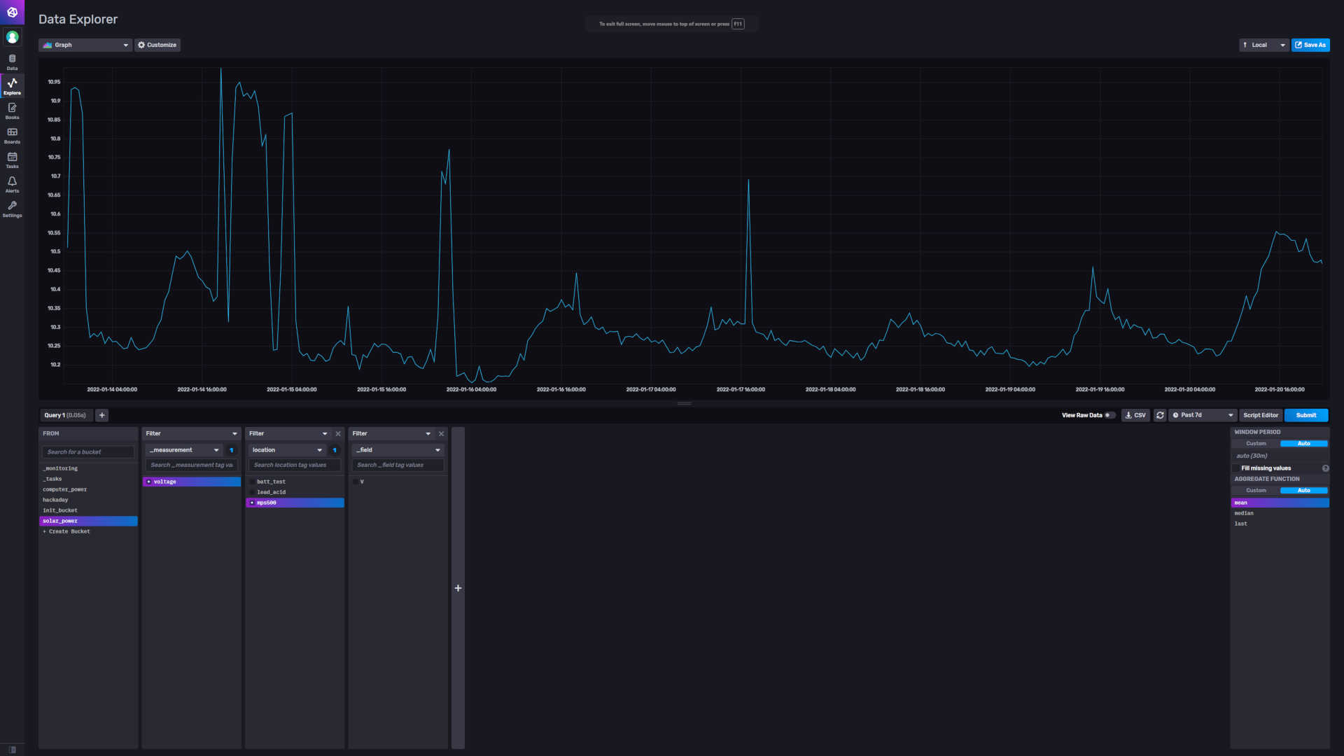Open the Data section in sidebar
The width and height of the screenshot is (1344, 756).
(12, 62)
